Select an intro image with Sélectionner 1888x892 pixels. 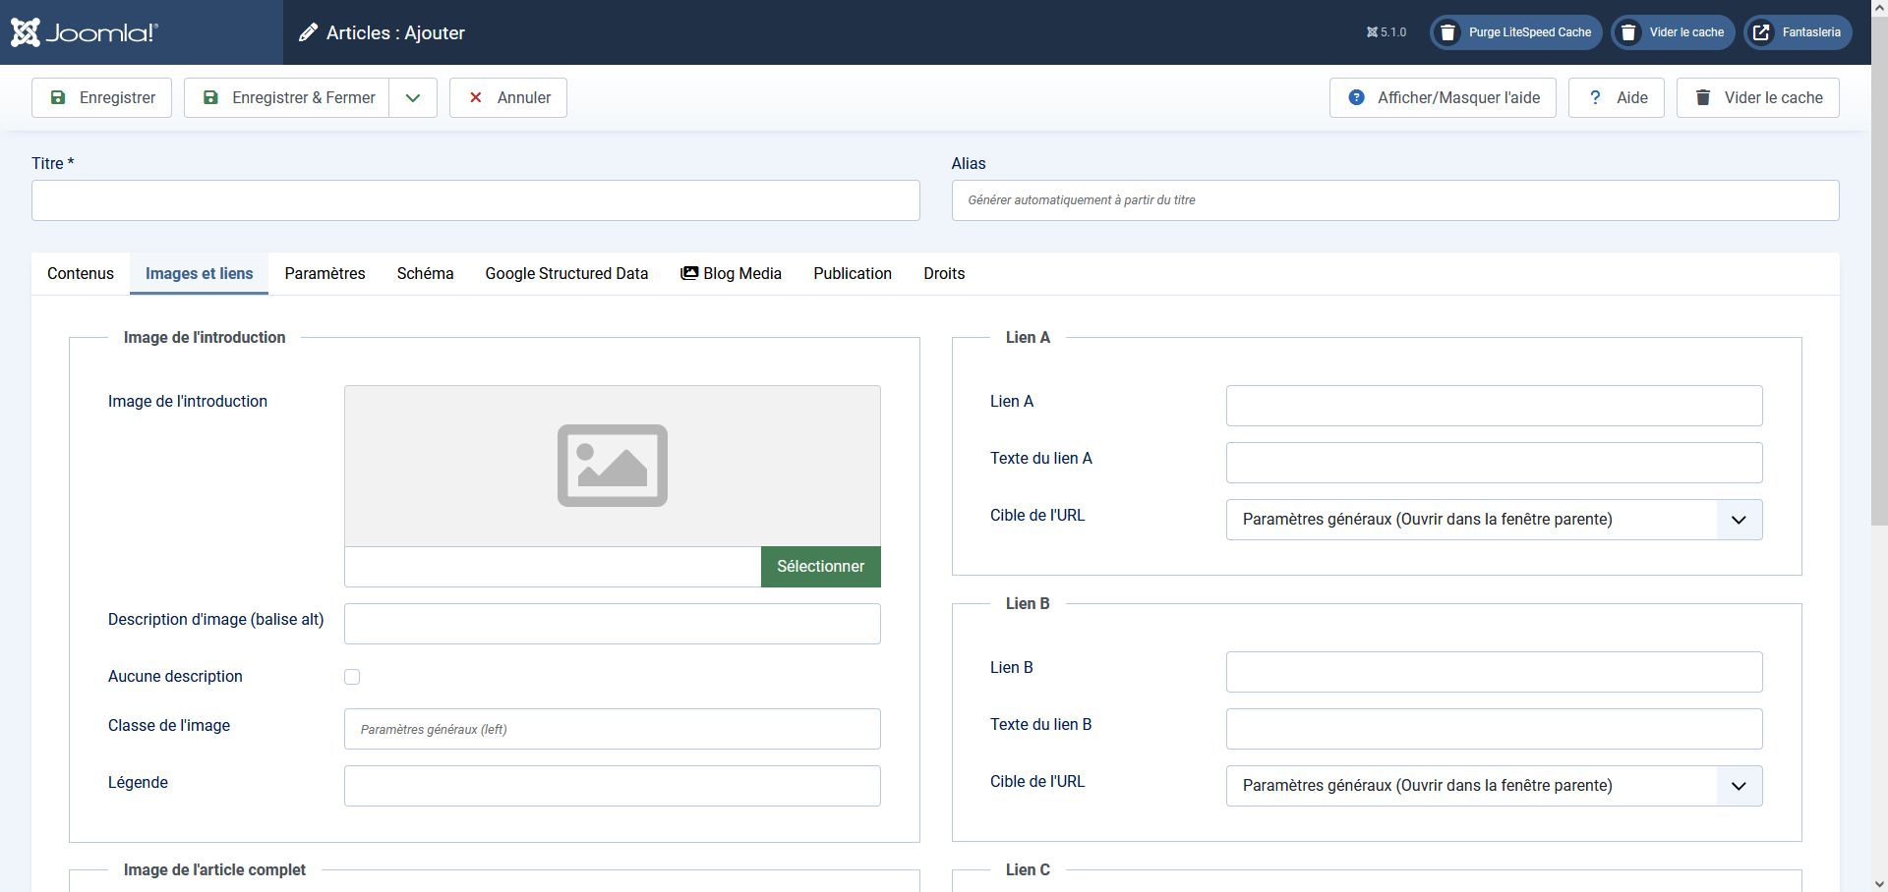[821, 567]
